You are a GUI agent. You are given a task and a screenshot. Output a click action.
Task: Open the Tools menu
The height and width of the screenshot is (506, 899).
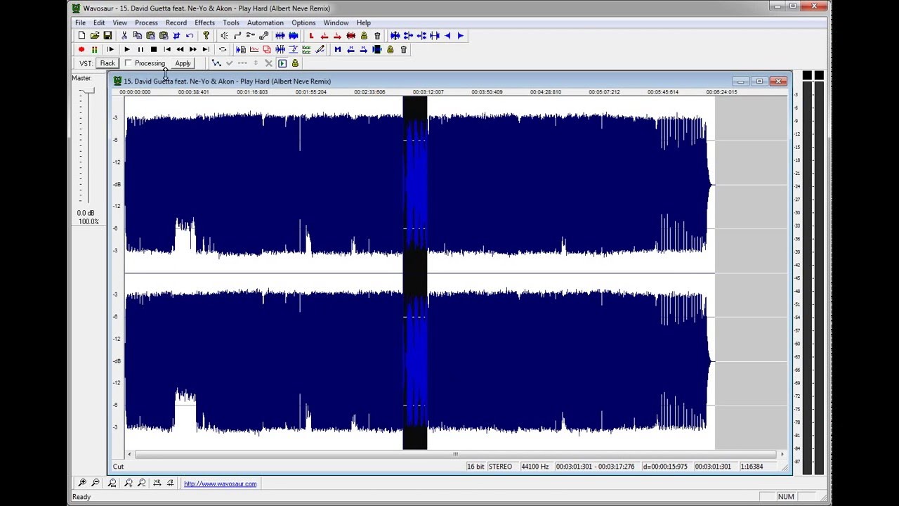pos(231,22)
